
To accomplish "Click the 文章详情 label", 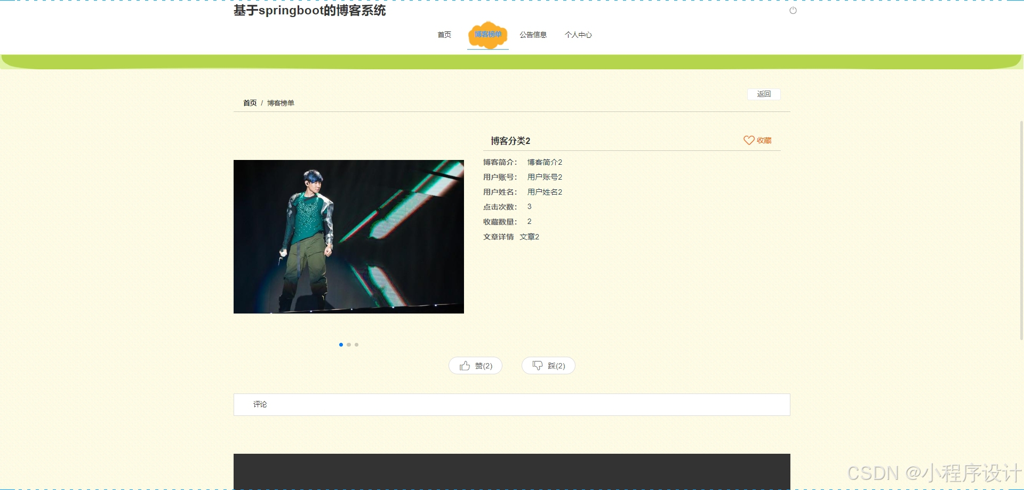I will (x=499, y=237).
